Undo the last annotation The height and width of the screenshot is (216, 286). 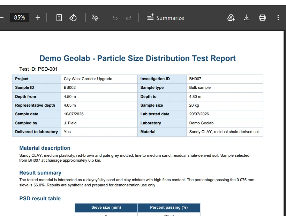[115, 18]
